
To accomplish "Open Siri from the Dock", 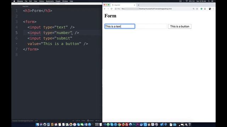I will (41, 125).
